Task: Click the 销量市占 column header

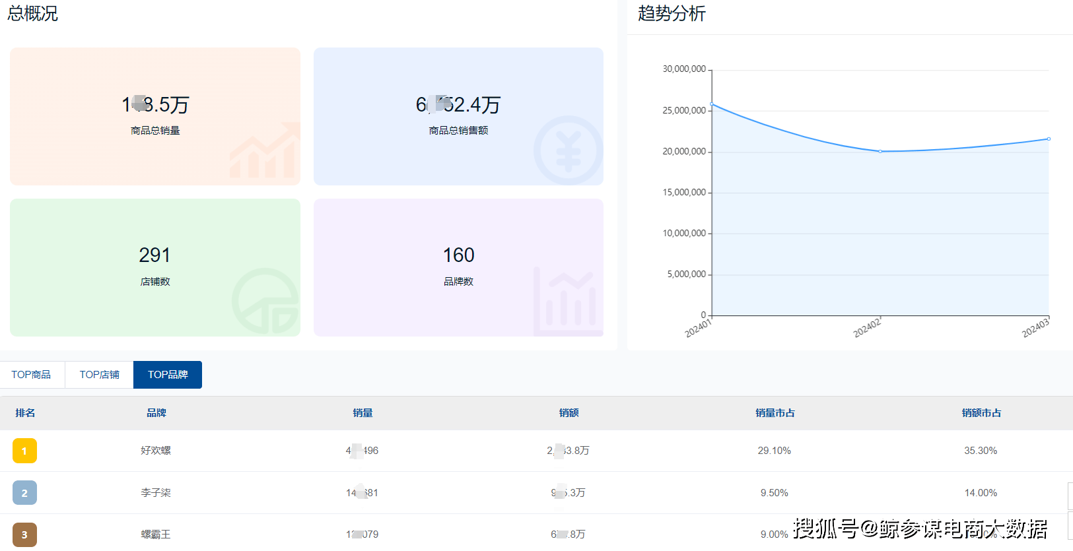Action: pyautogui.click(x=775, y=413)
